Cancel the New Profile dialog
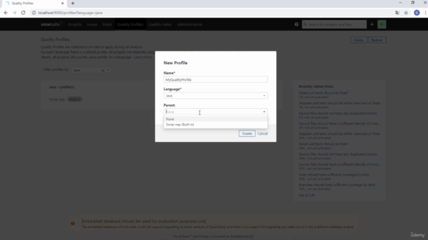Screen dimensions: 428x240 (x=263, y=133)
